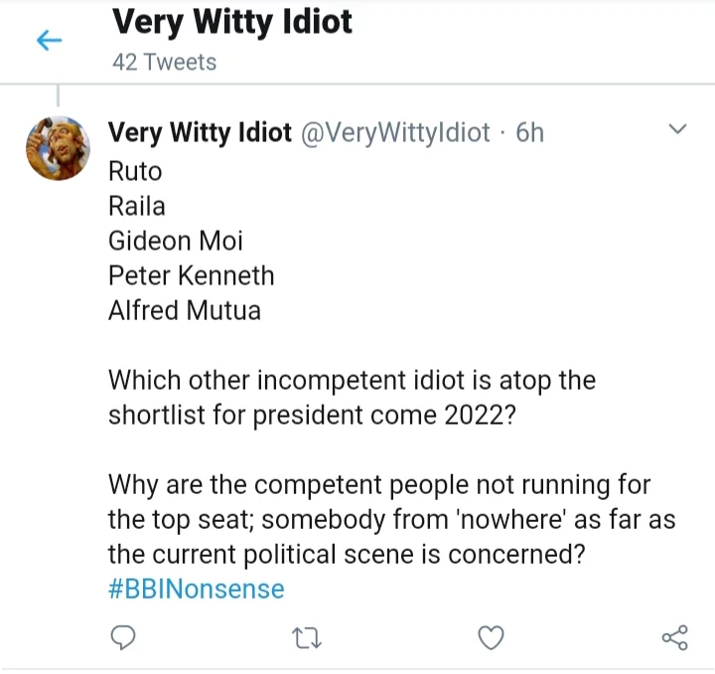The width and height of the screenshot is (715, 674).
Task: Reply to the tweet via speech bubble icon
Action: click(122, 636)
